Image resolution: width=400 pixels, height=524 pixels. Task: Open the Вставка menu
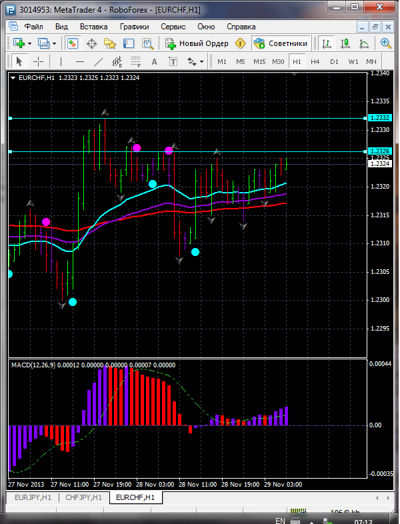(x=93, y=27)
